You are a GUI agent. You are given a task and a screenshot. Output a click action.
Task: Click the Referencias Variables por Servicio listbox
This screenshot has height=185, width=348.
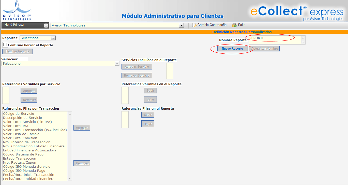tap(6, 95)
